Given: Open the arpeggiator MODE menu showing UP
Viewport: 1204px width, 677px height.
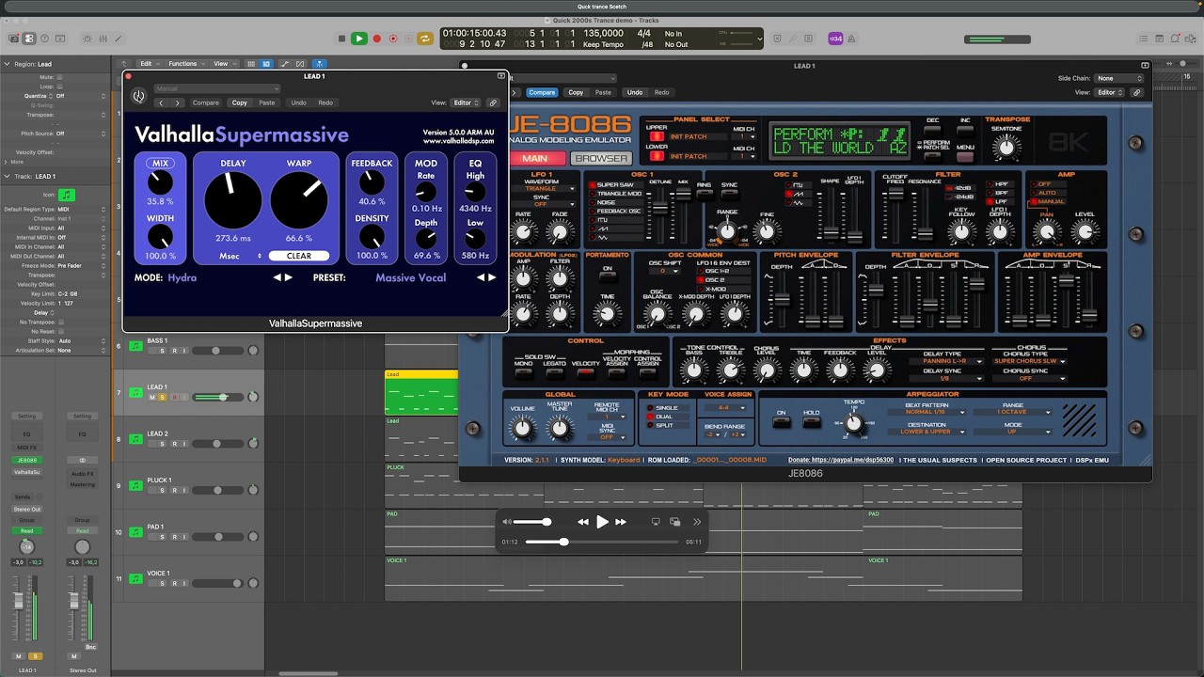Looking at the screenshot, I should tap(1014, 432).
